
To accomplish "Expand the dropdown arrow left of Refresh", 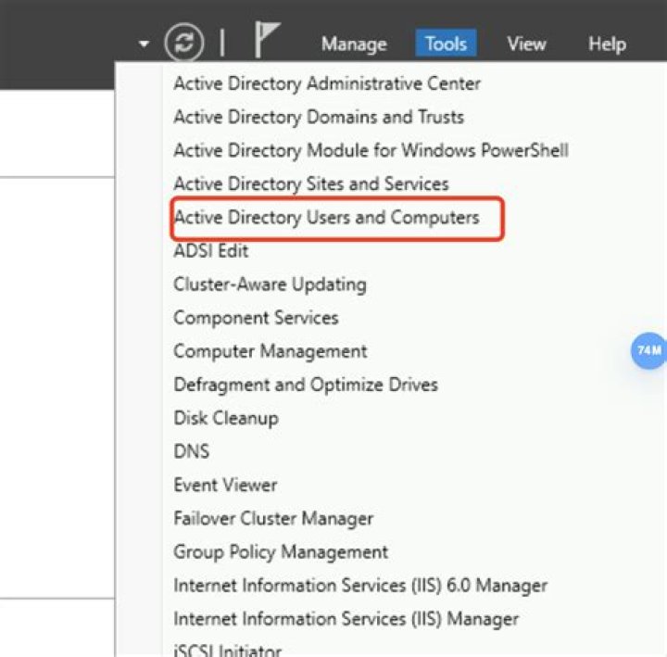I will pos(144,44).
